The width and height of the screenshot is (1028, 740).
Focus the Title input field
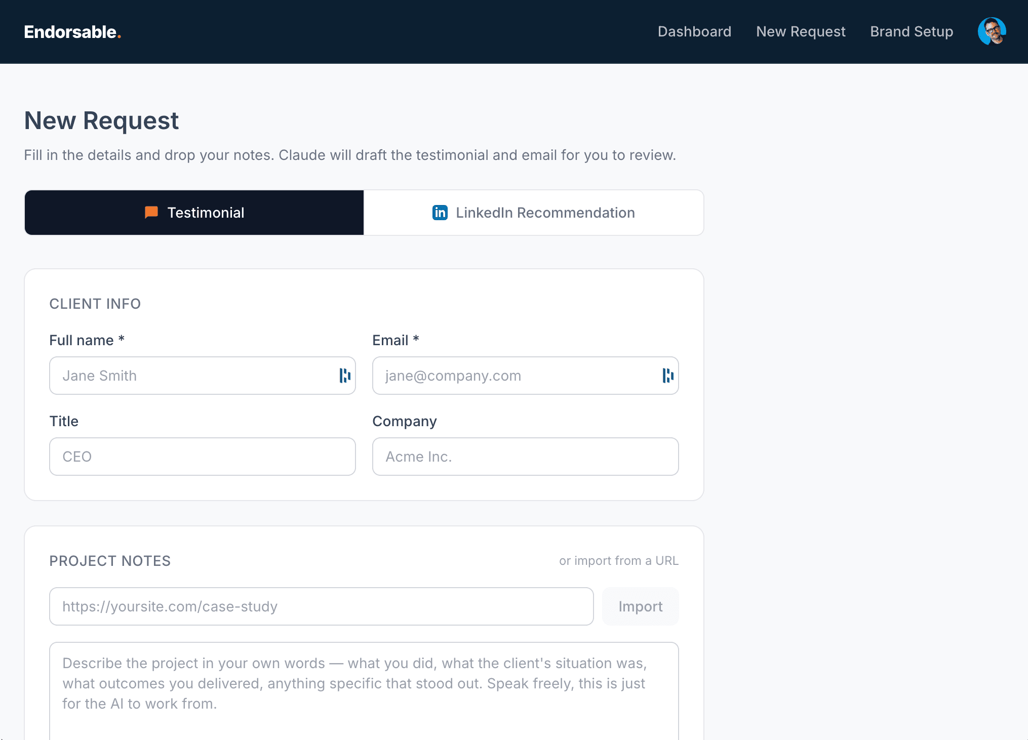[x=203, y=457]
